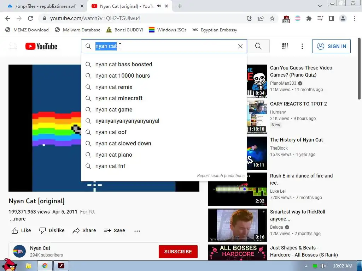Select suggestion nyan cat fnf
This screenshot has height=271, width=362.
pos(164,166)
